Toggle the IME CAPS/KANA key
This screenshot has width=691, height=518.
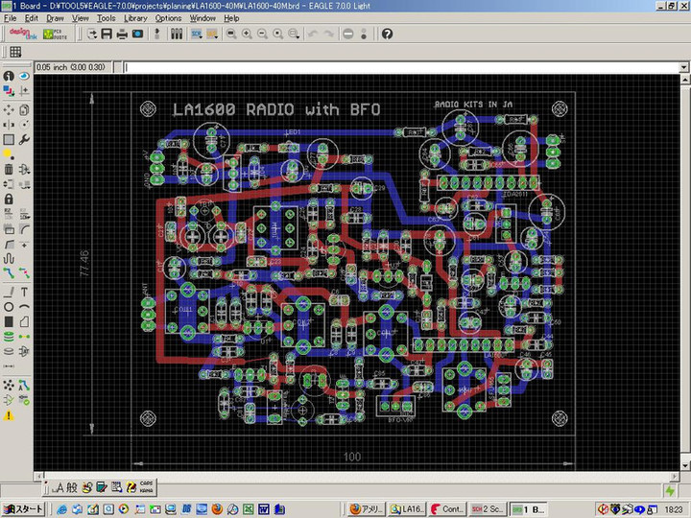[x=147, y=486]
